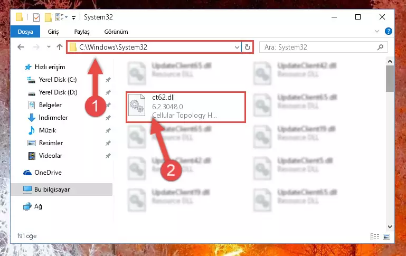
Task: Click the vertical scrollbar thumb
Action: (x=390, y=79)
